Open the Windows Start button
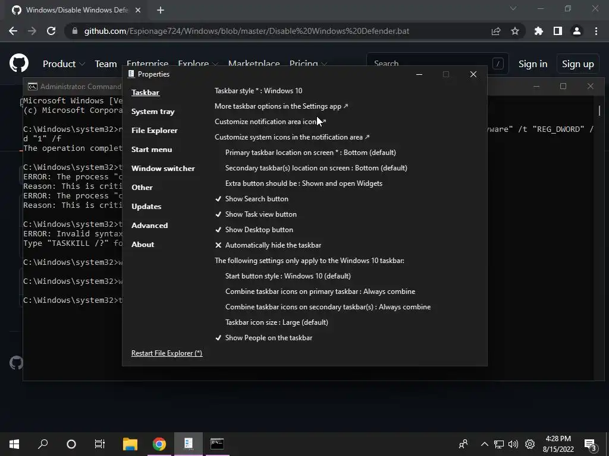Viewport: 609px width, 456px height. [14, 444]
